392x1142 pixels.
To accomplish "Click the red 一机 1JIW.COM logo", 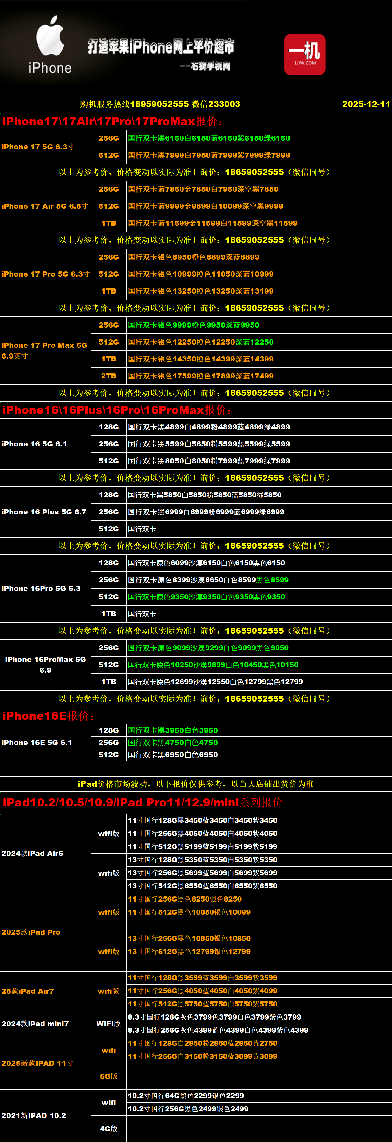I will (x=305, y=54).
